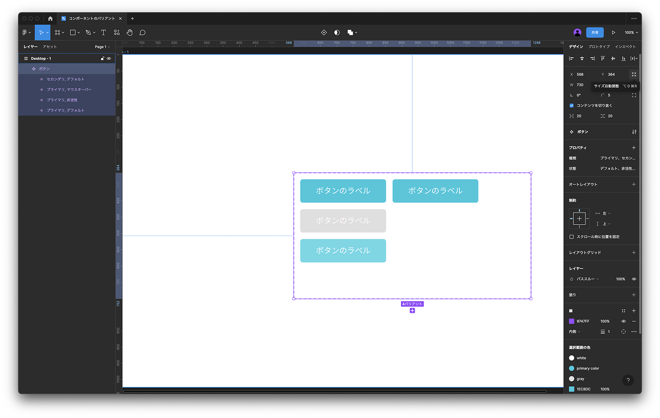Open the 上 vertical constraint dropdown
The width and height of the screenshot is (660, 418).
click(606, 224)
